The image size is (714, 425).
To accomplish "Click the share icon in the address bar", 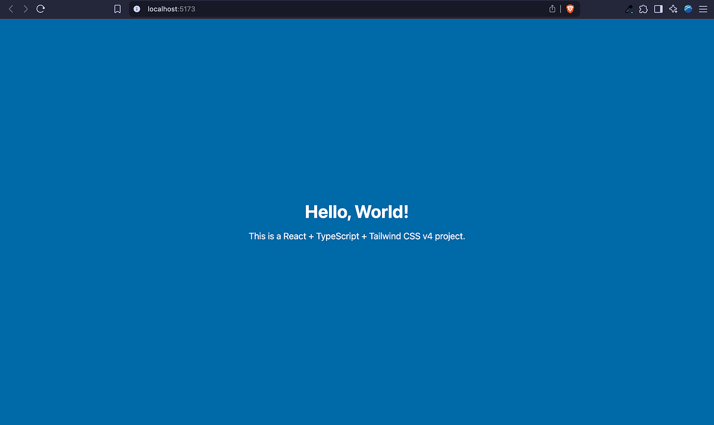I will [x=552, y=9].
